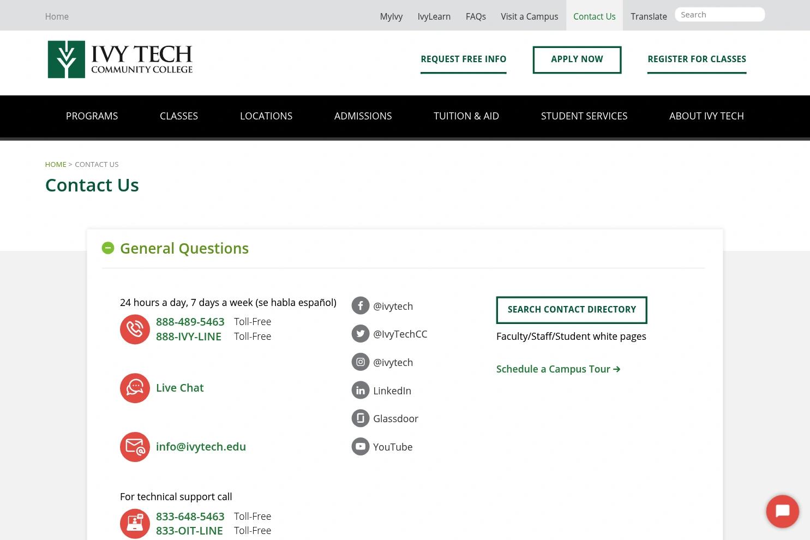Open the About Ivy Tech menu

tap(706, 116)
